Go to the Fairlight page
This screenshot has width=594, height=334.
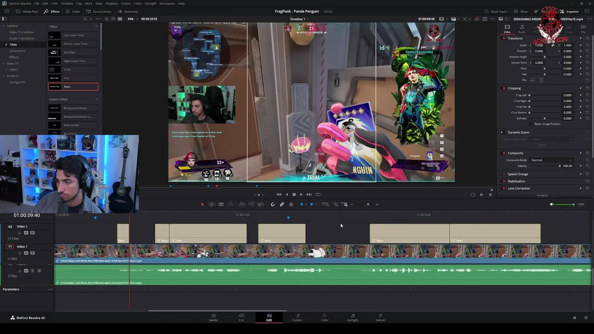click(353, 317)
